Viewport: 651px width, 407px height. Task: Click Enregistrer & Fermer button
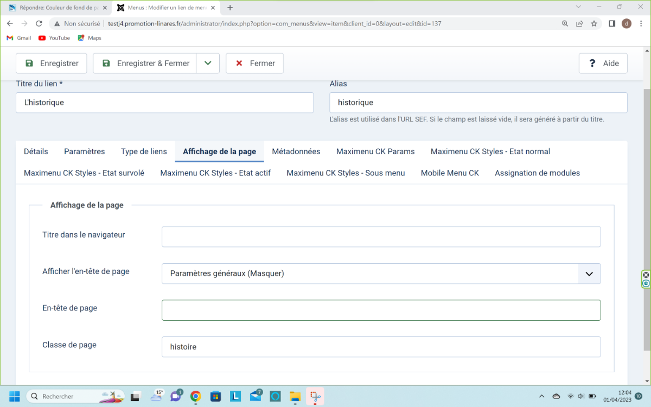click(145, 63)
